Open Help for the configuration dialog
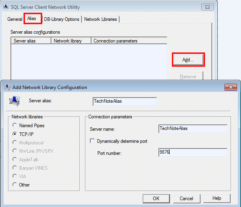The width and height of the screenshot is (241, 207). tap(217, 198)
